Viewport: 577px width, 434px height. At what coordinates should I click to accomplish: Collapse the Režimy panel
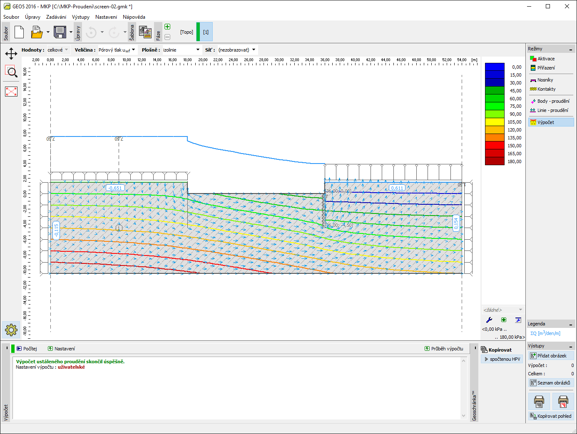coord(571,49)
